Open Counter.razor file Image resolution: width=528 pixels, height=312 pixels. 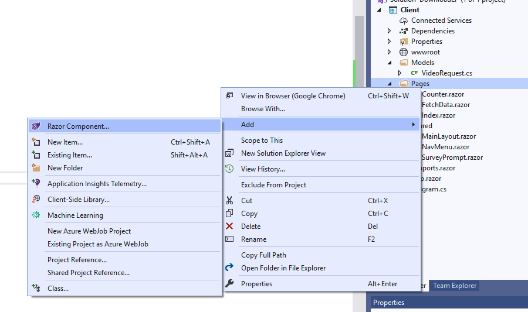[443, 94]
